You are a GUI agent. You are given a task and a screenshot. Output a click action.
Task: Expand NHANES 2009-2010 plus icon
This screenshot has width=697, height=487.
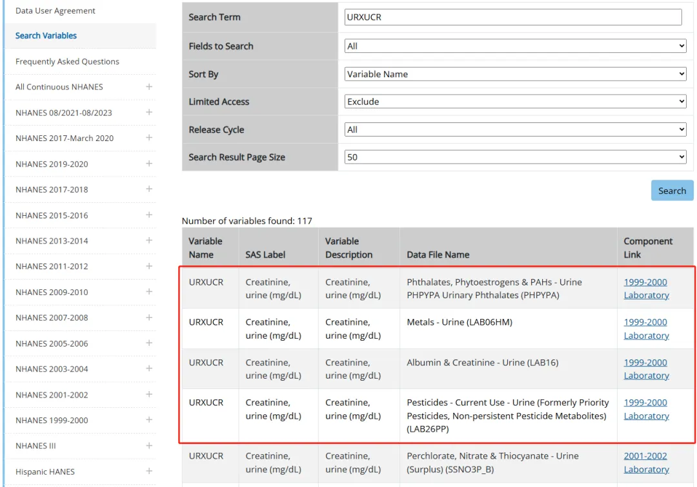pos(149,292)
